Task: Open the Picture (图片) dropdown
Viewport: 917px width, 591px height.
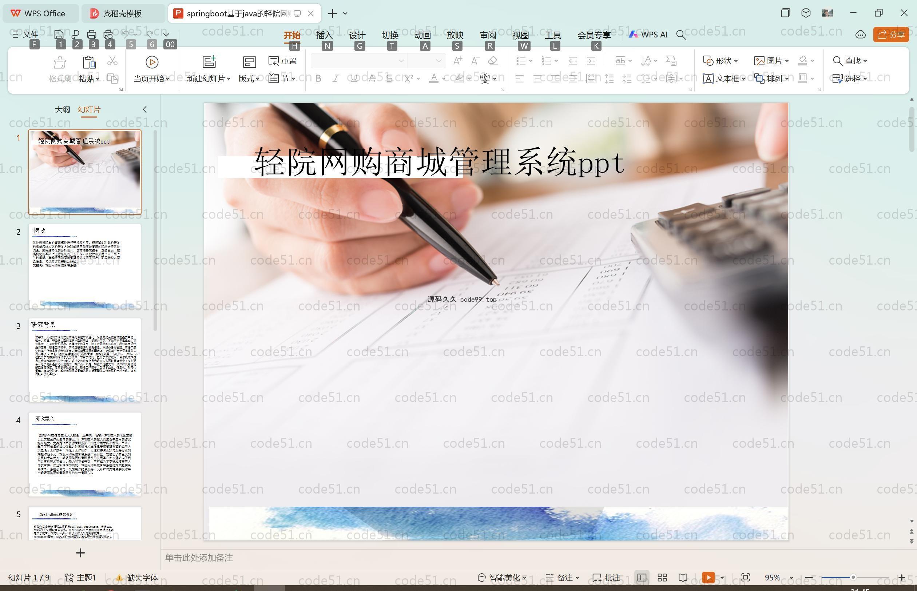Action: tap(772, 61)
